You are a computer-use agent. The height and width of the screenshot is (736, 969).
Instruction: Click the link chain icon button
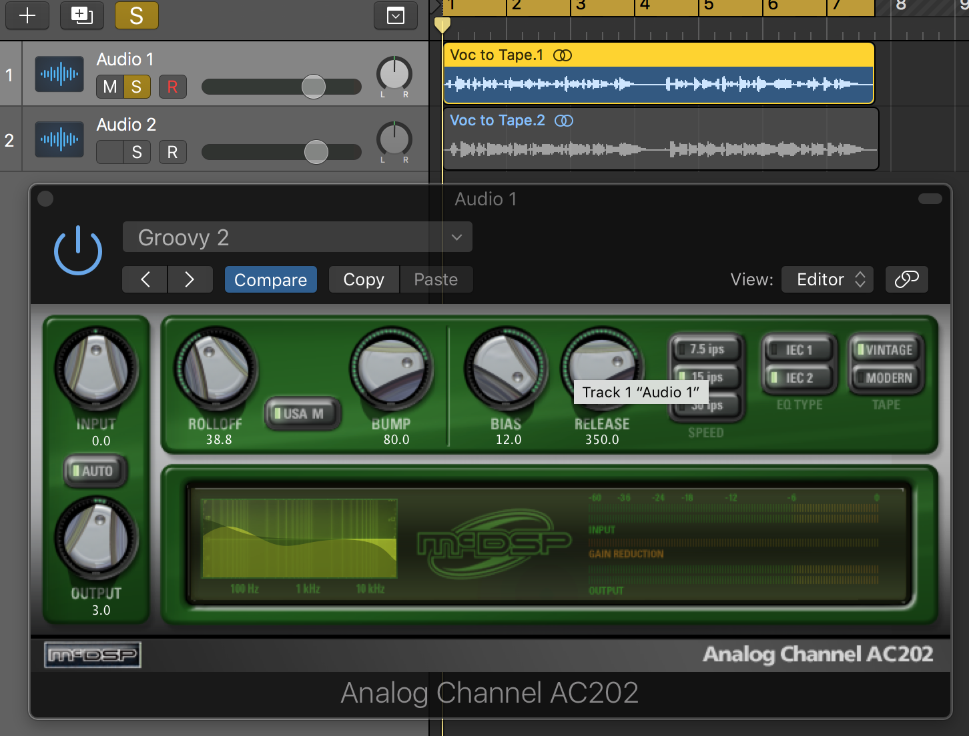tap(907, 279)
